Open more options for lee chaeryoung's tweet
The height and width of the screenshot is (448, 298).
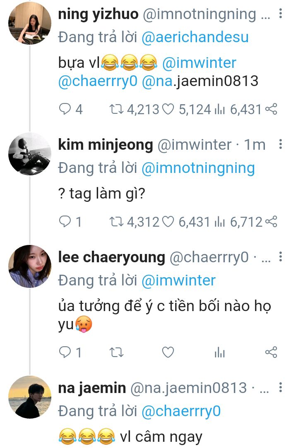pyautogui.click(x=281, y=257)
